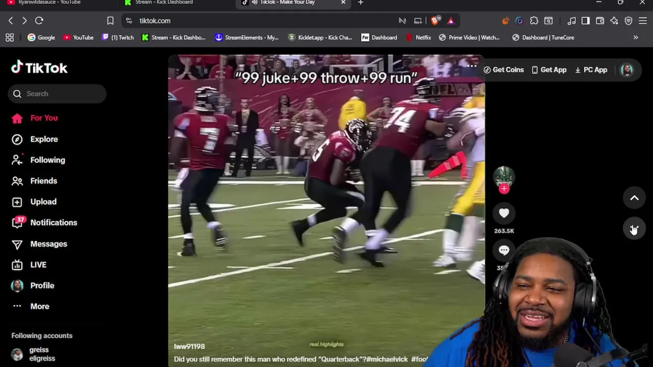
Task: Navigate forward in the browser
Action: point(24,21)
